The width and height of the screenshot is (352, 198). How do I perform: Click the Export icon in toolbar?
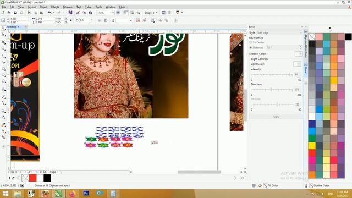click(84, 13)
